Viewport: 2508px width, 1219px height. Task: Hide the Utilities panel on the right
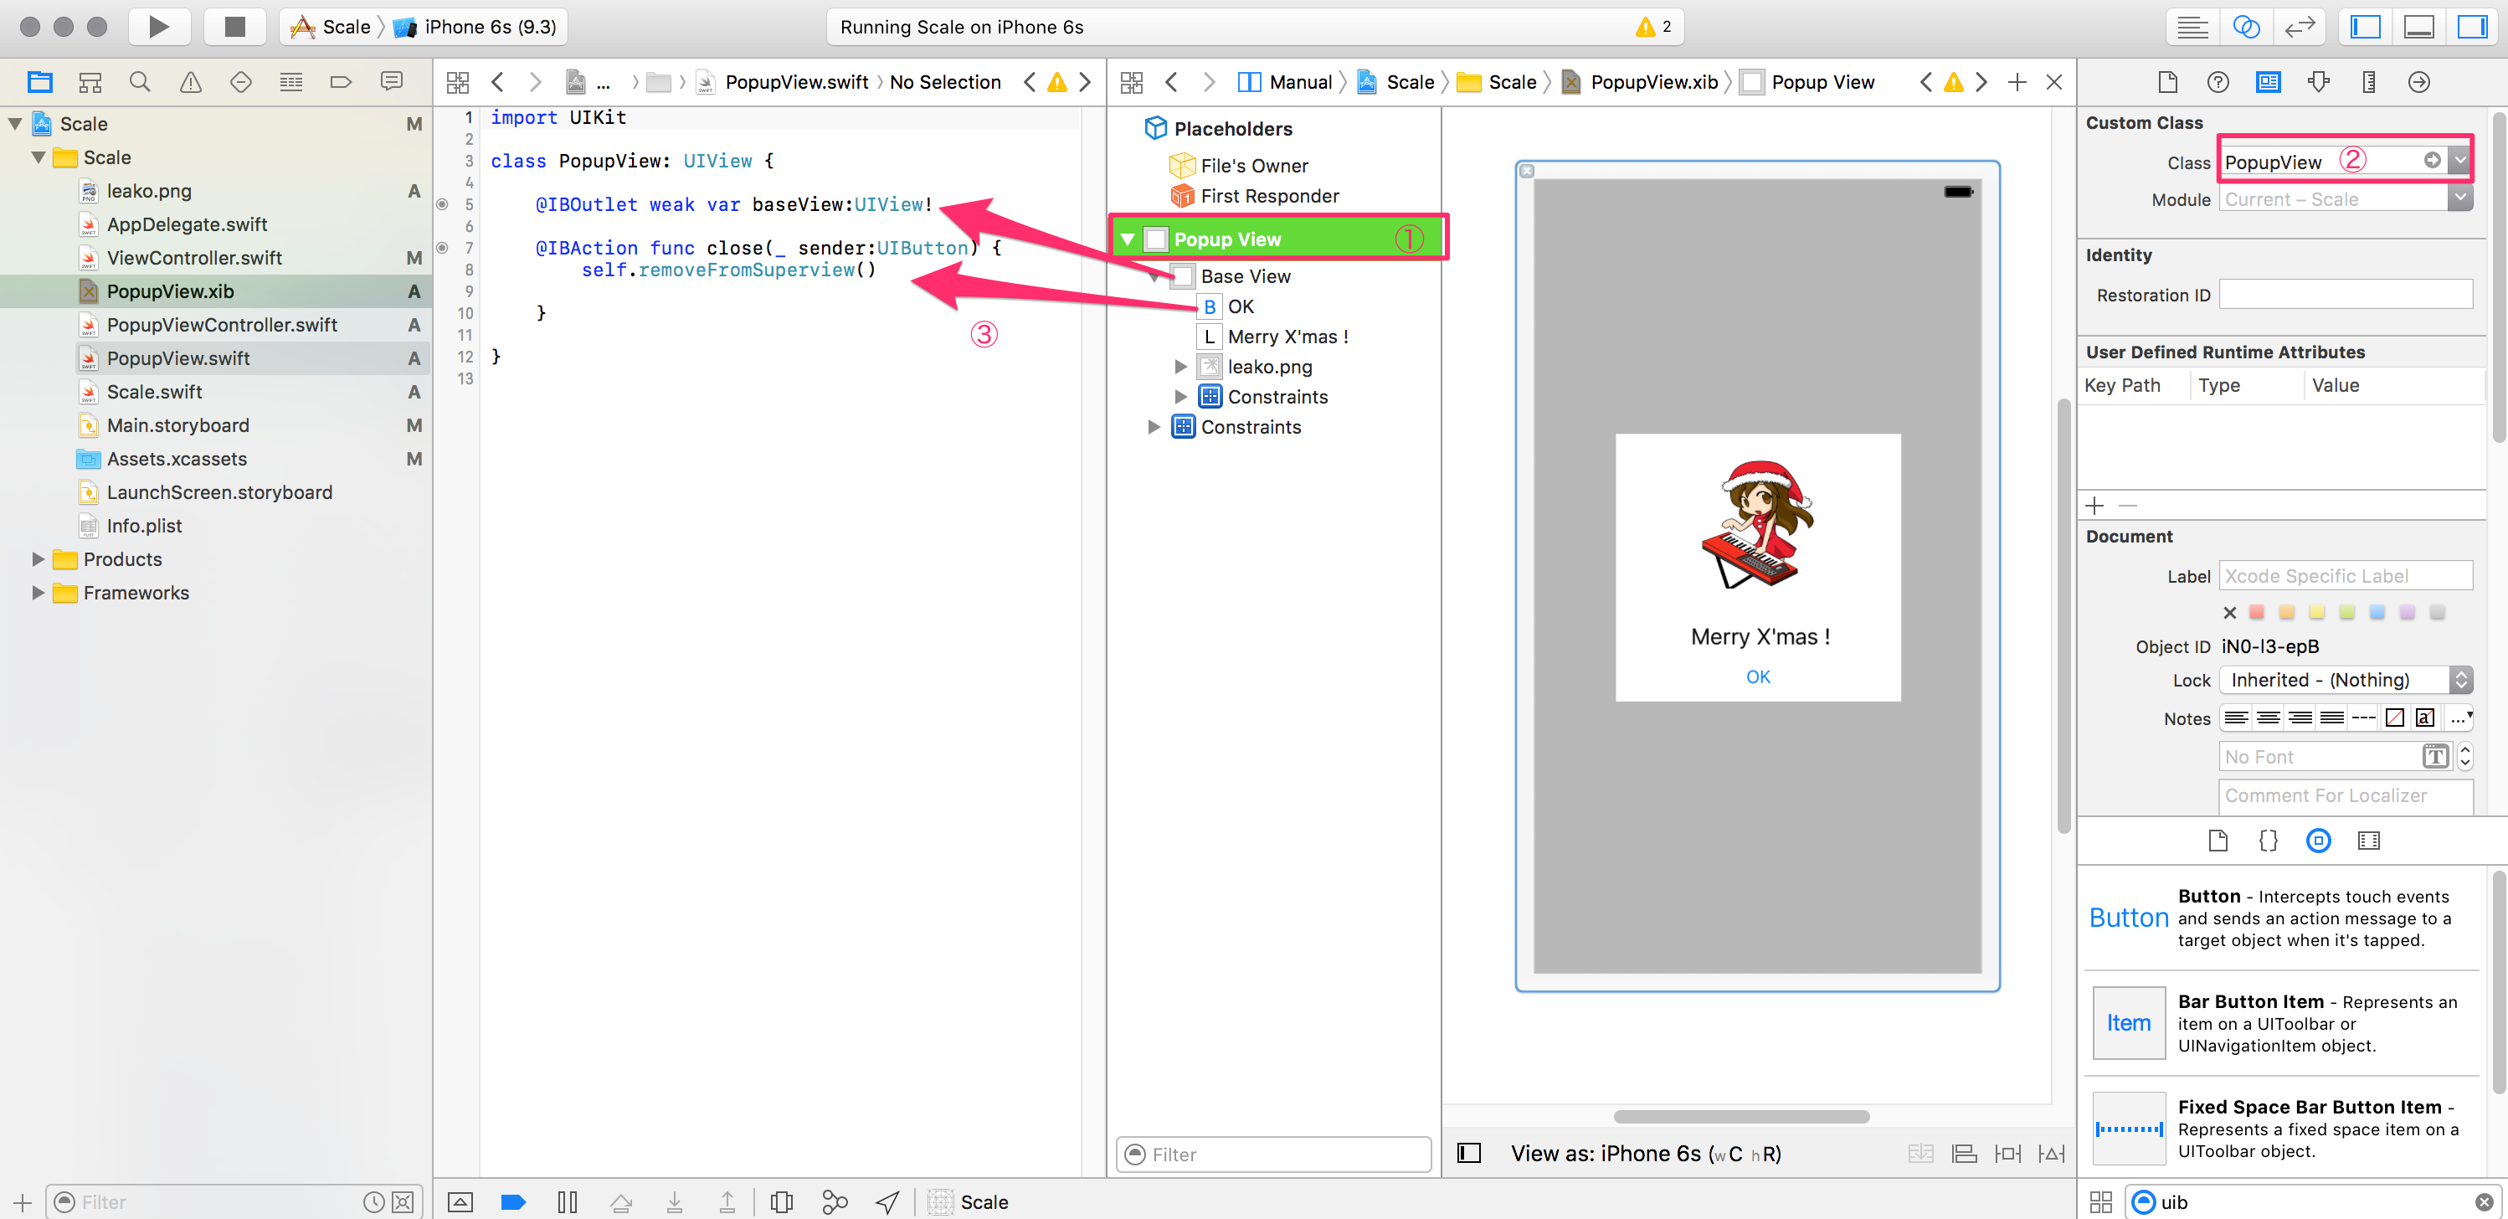click(2472, 26)
